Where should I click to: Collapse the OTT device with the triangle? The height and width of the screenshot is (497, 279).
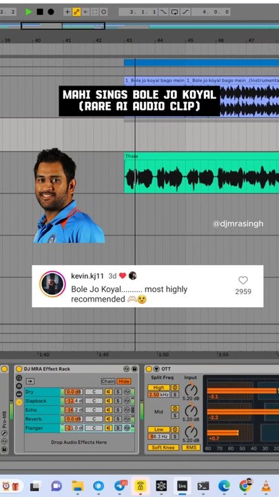tap(156, 369)
